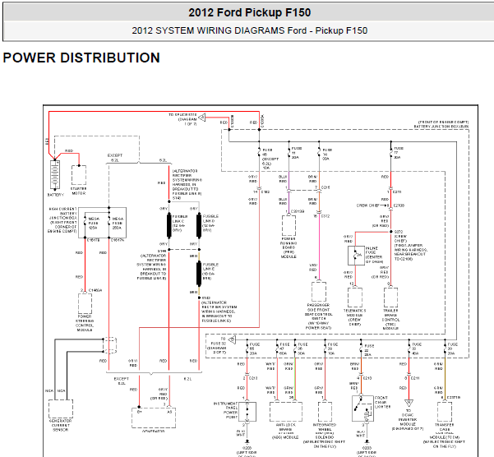Viewport: 494px width, 457px height.
Task: Click the 'TELEMATICS MODULE (CREW CHIEF)' label
Action: coord(355,317)
